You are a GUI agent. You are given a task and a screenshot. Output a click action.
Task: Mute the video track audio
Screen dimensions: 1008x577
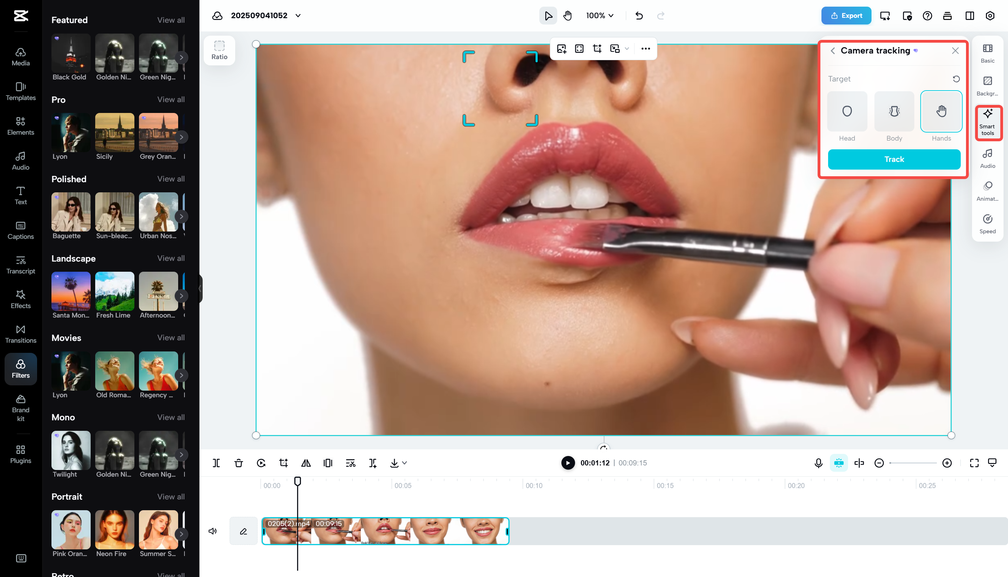(212, 531)
